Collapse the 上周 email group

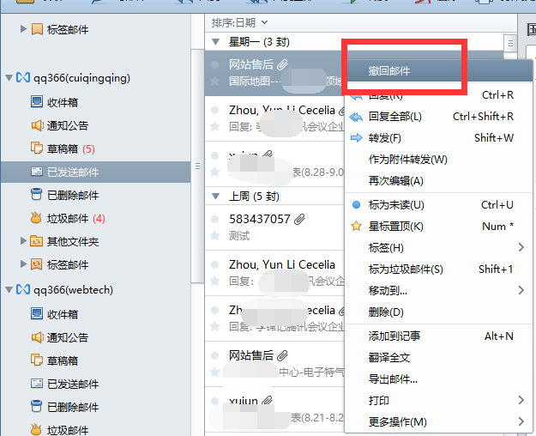click(x=215, y=196)
